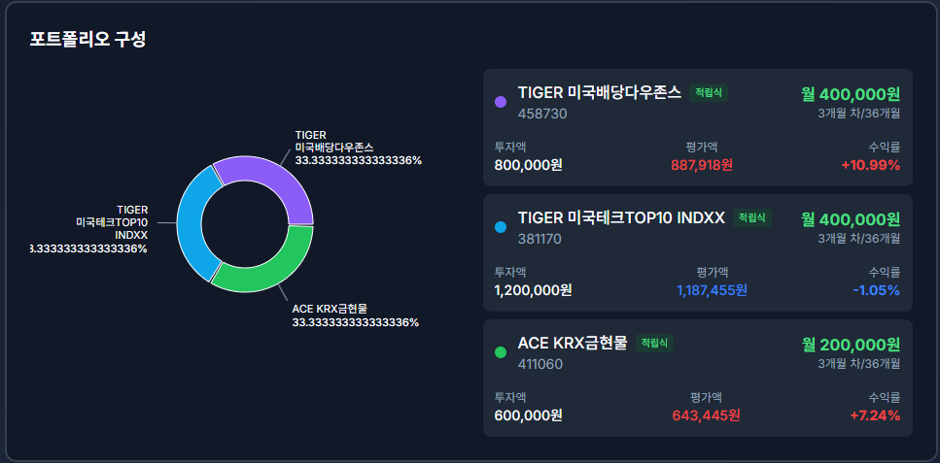
Task: Open the TIGER 미국배당다우존스 fund title
Action: click(x=599, y=92)
